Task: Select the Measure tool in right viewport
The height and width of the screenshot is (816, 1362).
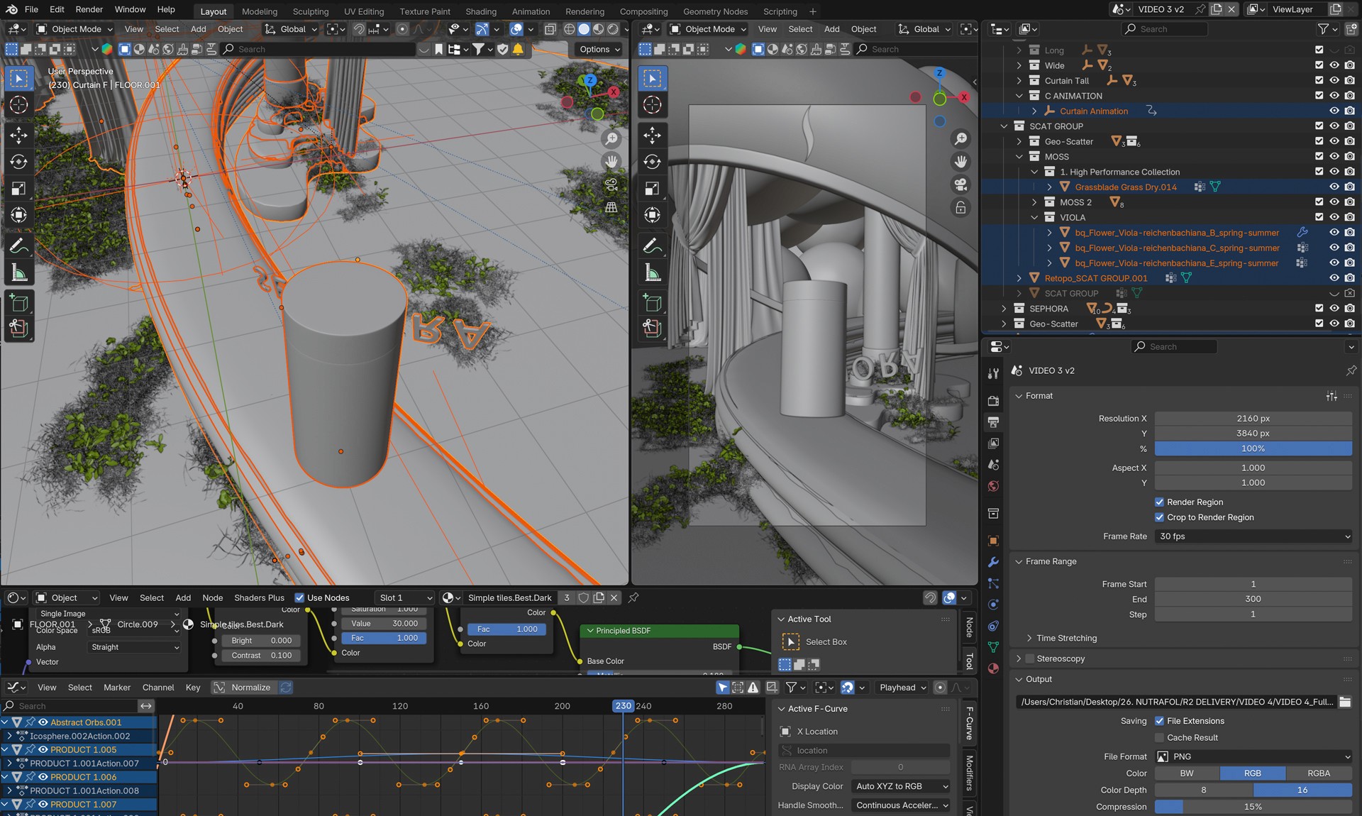Action: click(652, 273)
